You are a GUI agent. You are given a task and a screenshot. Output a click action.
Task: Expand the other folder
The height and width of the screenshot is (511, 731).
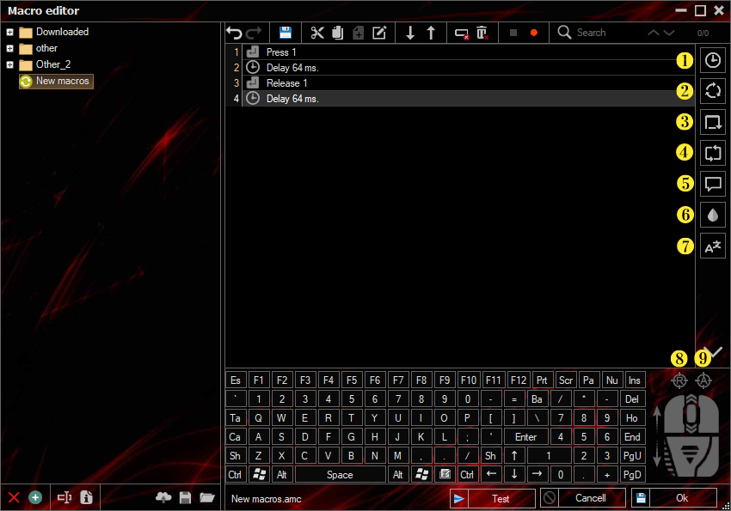[9, 48]
